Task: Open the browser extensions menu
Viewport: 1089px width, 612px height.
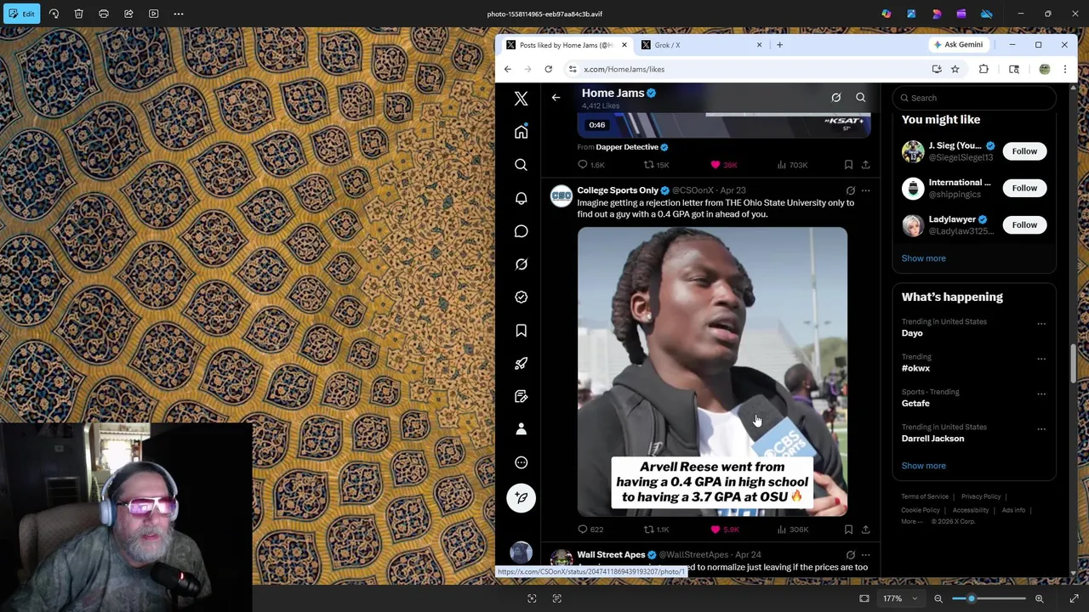Action: (984, 69)
